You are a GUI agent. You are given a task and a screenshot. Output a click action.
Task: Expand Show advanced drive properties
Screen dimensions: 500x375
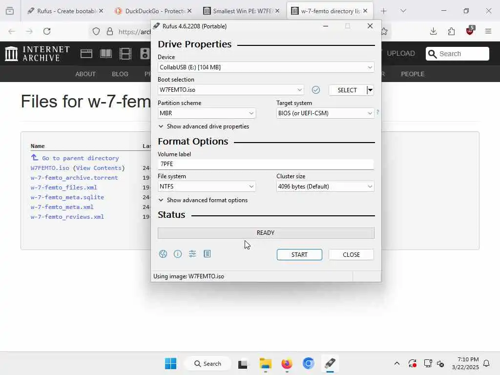click(204, 126)
